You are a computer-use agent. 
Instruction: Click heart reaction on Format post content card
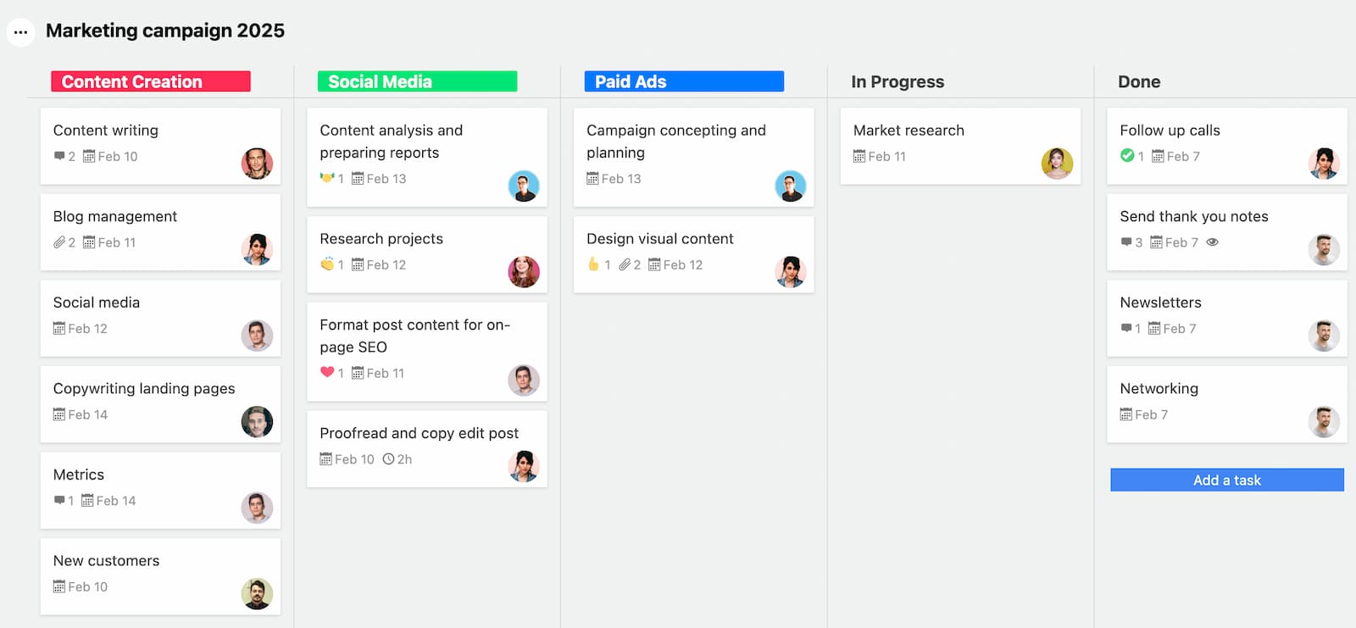pos(327,372)
